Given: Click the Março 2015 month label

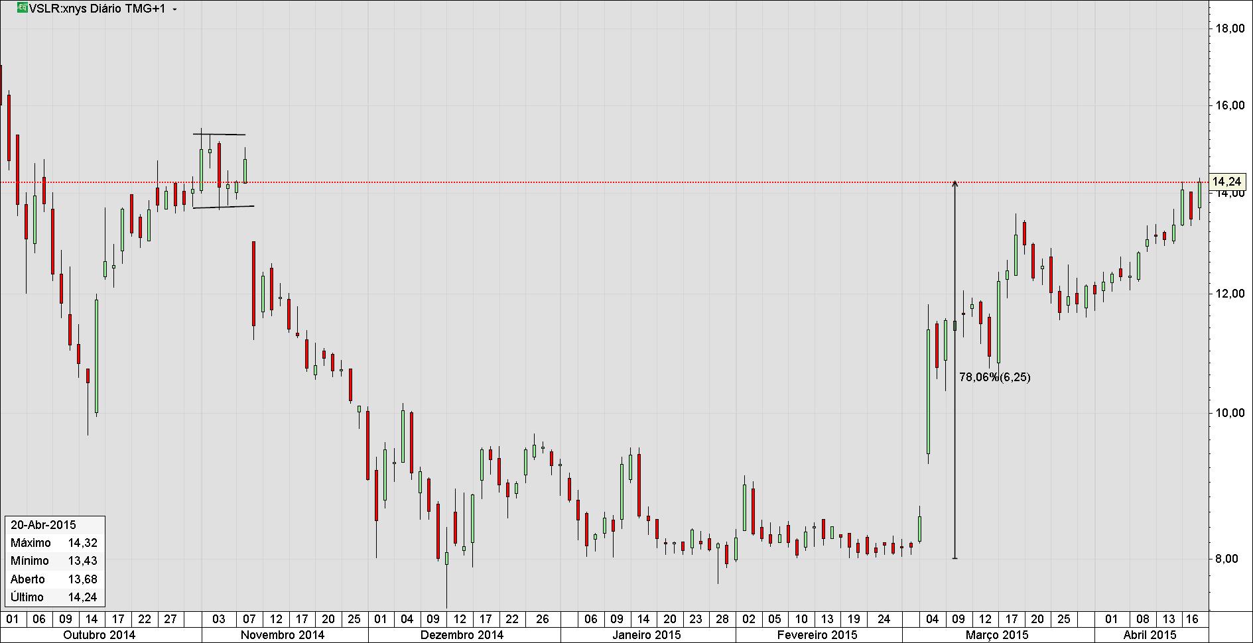Looking at the screenshot, I should click(997, 635).
